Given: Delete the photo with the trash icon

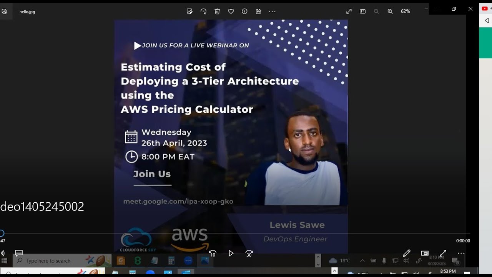Looking at the screenshot, I should (217, 12).
